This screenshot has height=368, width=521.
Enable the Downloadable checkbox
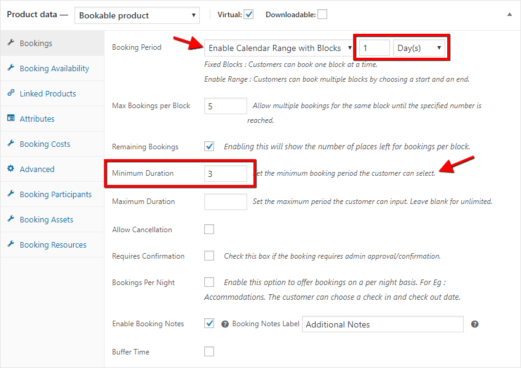pyautogui.click(x=322, y=15)
